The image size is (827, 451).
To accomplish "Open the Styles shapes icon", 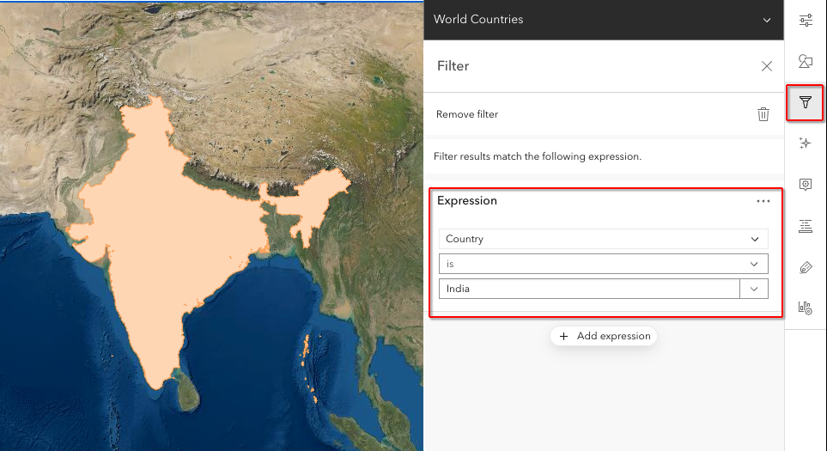I will tap(806, 61).
